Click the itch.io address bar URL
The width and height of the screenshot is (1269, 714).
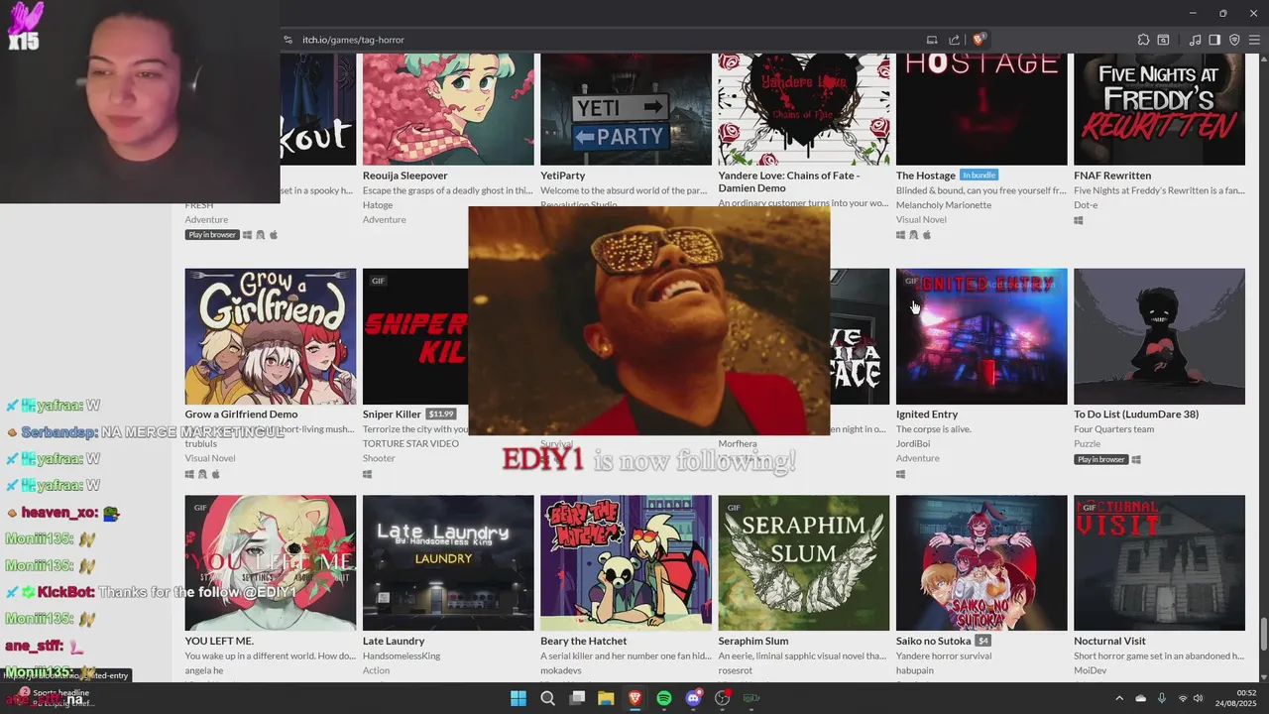pos(354,40)
